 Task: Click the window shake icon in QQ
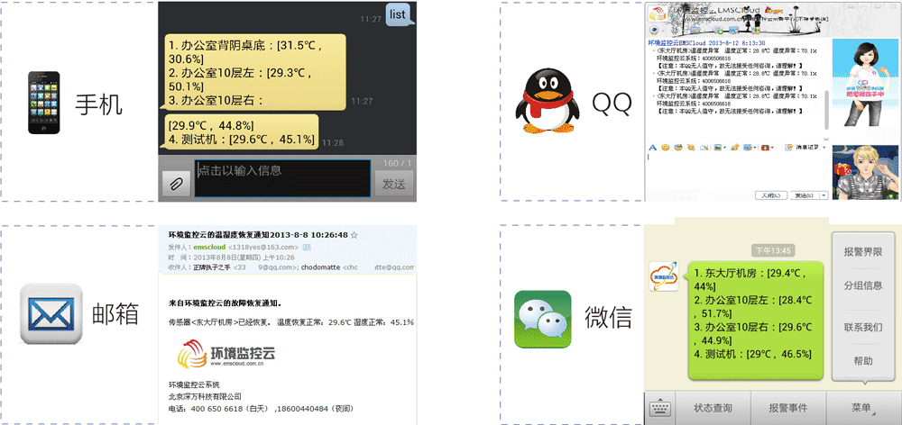pyautogui.click(x=691, y=148)
